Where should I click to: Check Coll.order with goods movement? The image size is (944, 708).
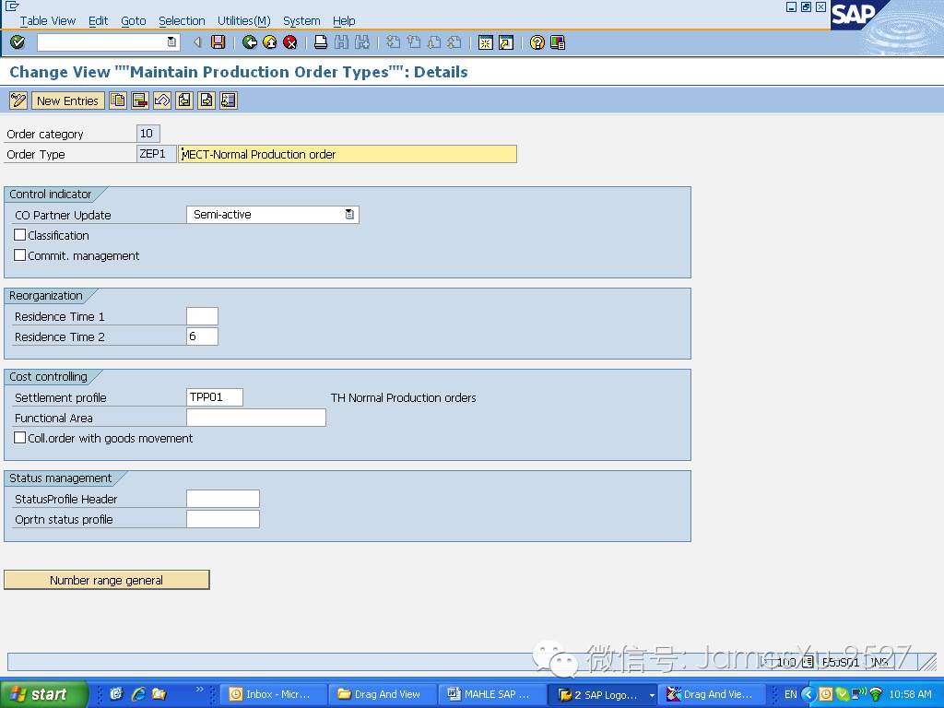[x=20, y=438]
